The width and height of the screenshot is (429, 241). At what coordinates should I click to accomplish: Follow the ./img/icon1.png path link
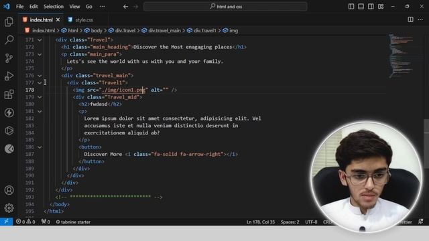pyautogui.click(x=123, y=90)
